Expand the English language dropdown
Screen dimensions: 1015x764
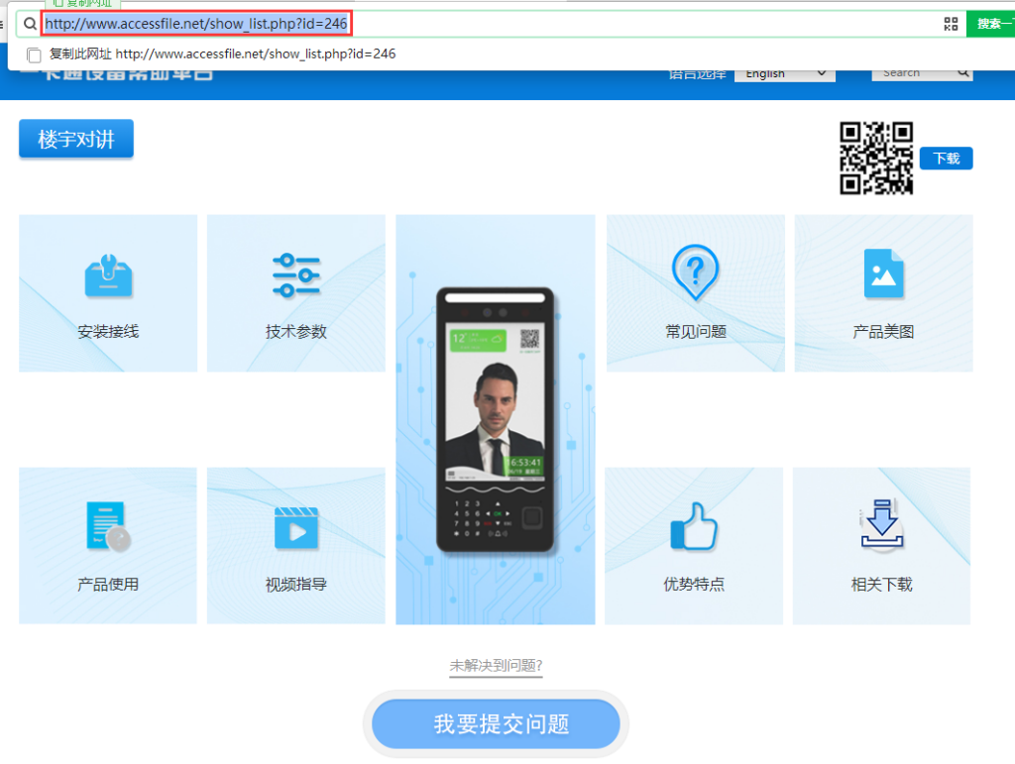pyautogui.click(x=784, y=73)
